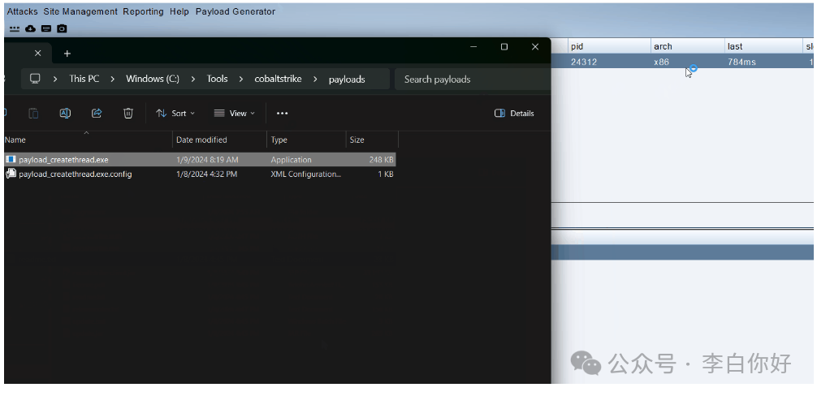Screen dimensions: 817x396
Task: Sort by the Size column header
Action: (x=372, y=140)
